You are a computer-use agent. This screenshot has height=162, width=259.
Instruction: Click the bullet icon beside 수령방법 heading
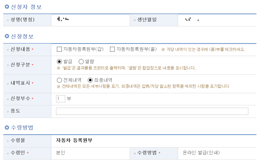click(7, 127)
